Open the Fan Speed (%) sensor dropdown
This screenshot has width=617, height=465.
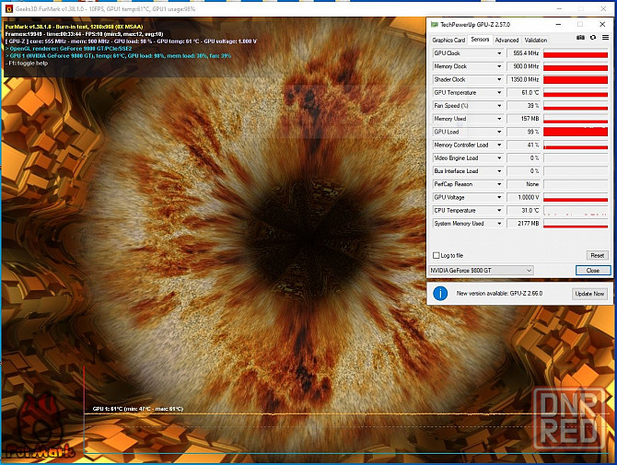tap(499, 106)
